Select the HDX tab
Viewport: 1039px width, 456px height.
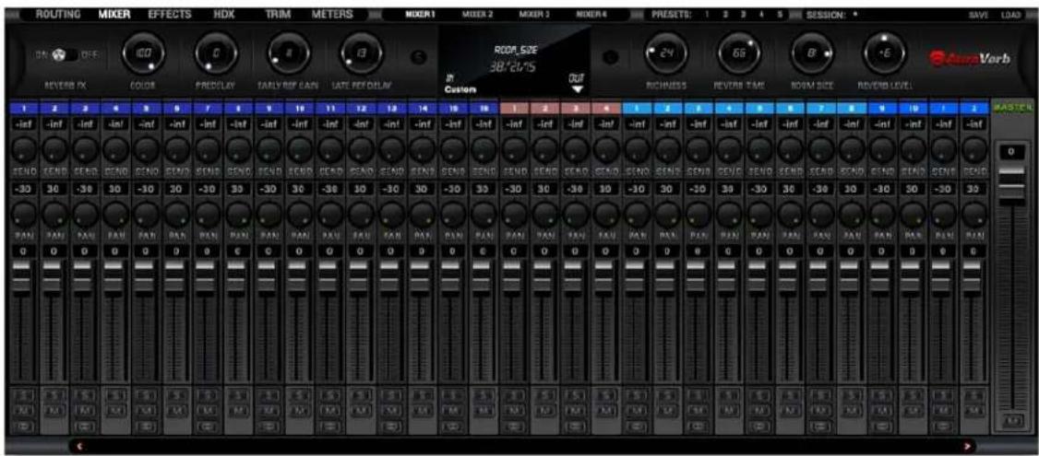(x=226, y=14)
